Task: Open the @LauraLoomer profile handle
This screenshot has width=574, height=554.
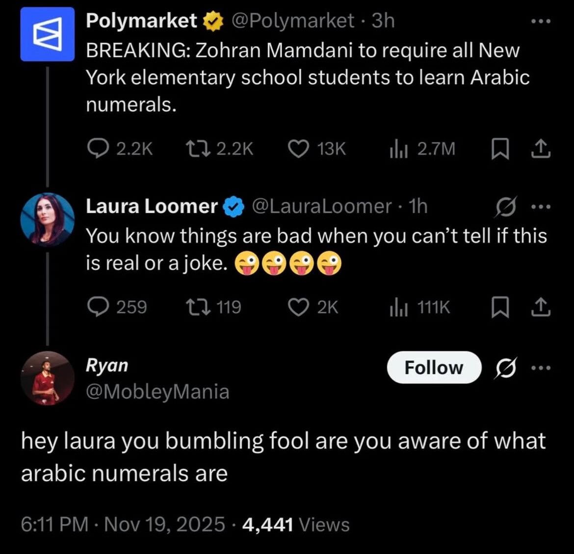Action: 321,206
